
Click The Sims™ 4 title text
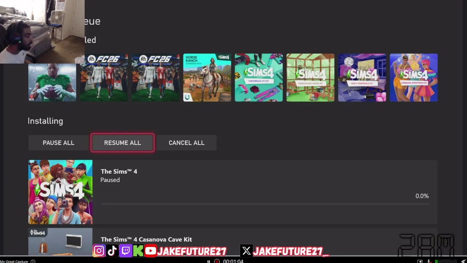[119, 171]
